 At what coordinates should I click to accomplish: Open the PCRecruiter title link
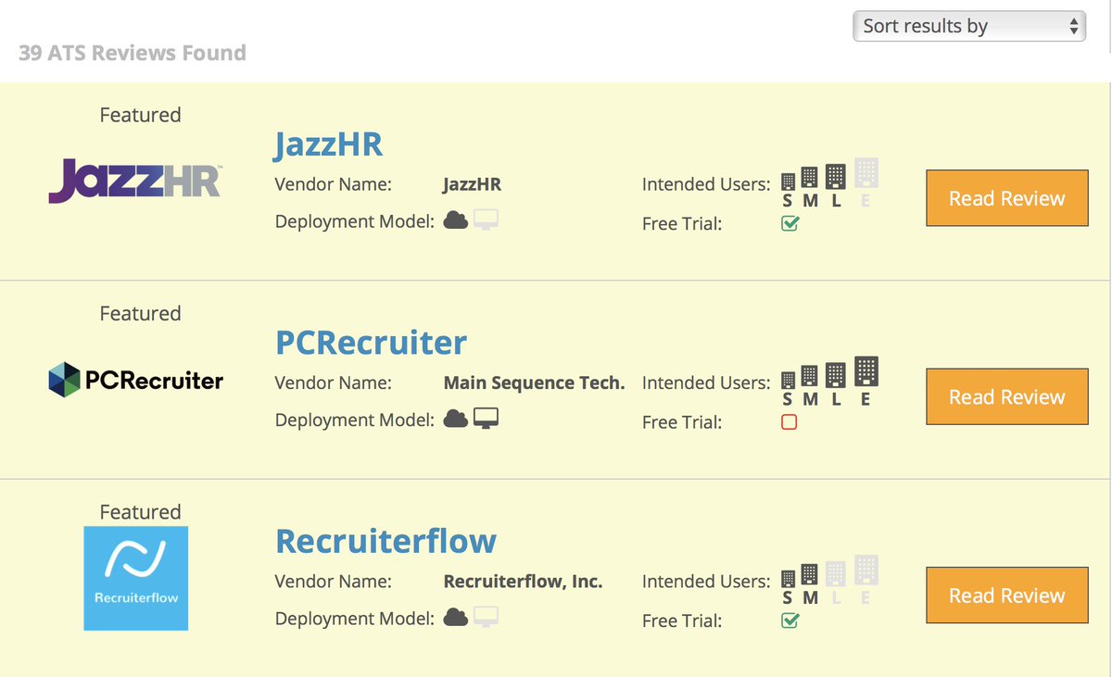[371, 343]
